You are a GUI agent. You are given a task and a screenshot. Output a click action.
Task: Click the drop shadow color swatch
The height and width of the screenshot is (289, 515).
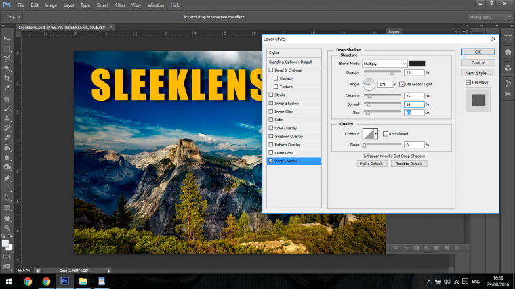point(417,64)
